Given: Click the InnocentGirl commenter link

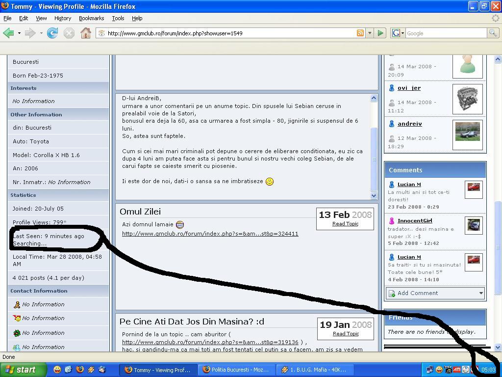Looking at the screenshot, I should (414, 221).
